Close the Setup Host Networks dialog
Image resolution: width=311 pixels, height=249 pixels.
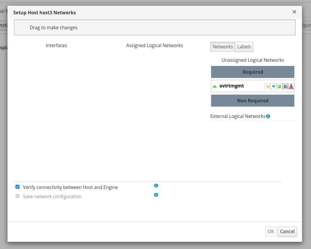[x=294, y=12]
